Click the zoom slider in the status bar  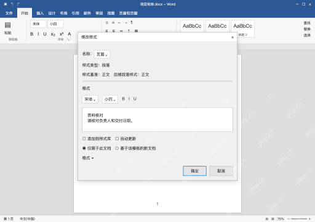coord(299,219)
